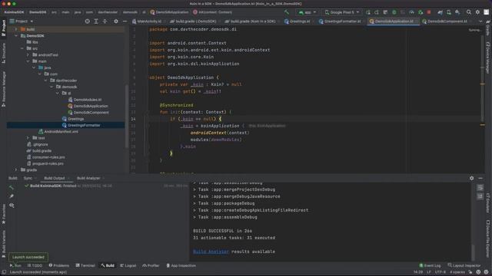Toggle the Emulator right-side button

488,202
